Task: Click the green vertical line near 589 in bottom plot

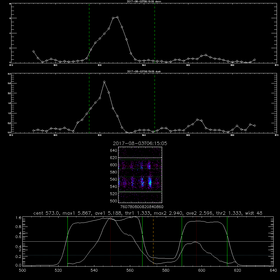Action: click(182, 241)
